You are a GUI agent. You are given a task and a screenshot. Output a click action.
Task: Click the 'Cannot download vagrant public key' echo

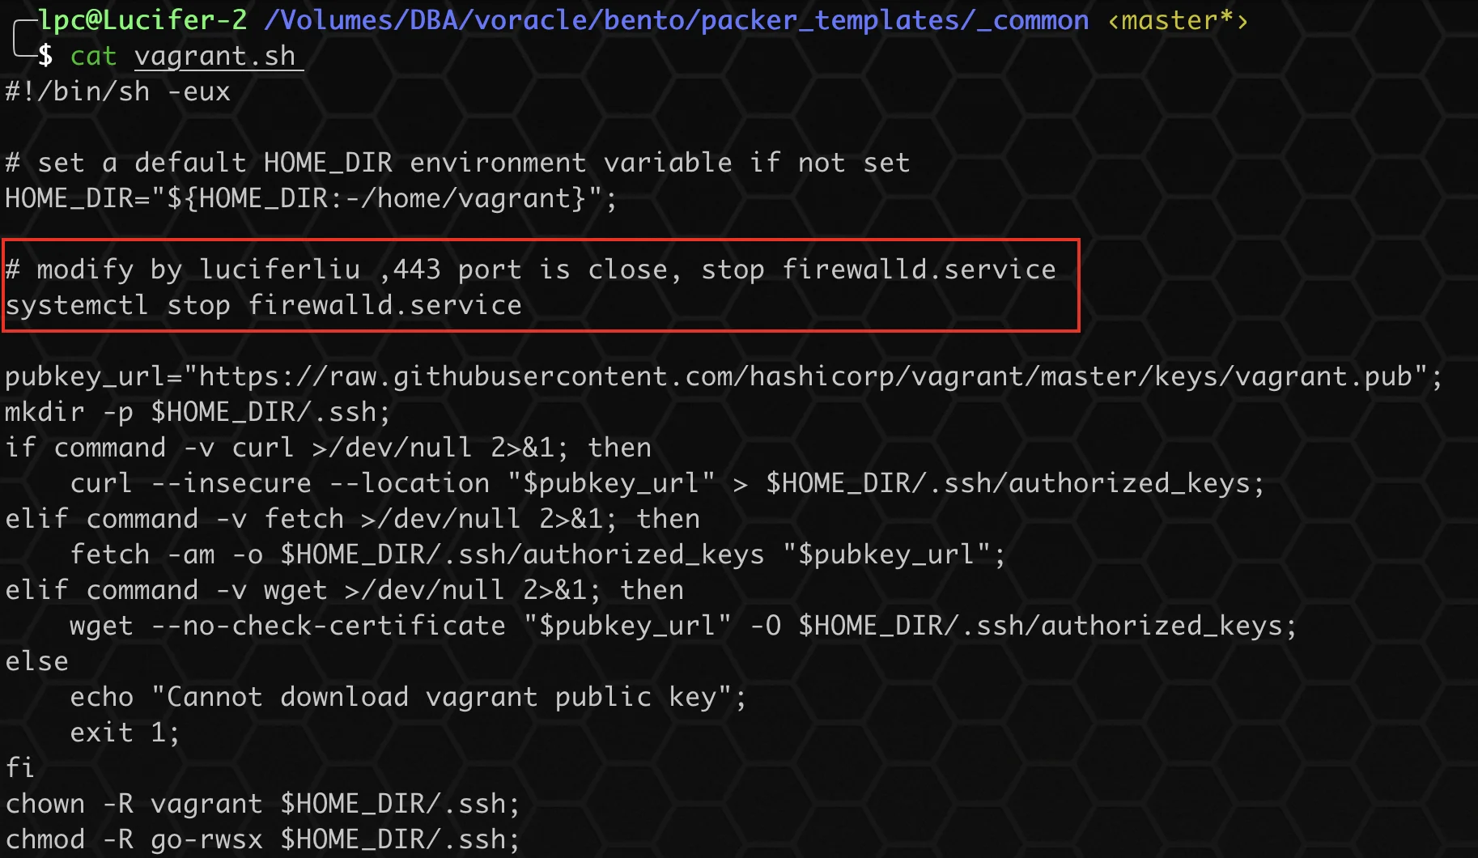coord(408,697)
